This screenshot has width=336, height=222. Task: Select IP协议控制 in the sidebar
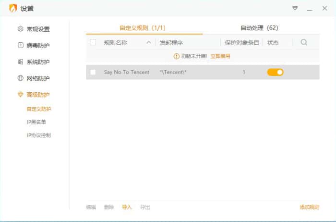(x=38, y=135)
